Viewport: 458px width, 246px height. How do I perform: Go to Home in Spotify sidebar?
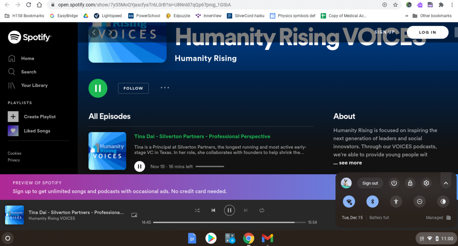(x=21, y=58)
